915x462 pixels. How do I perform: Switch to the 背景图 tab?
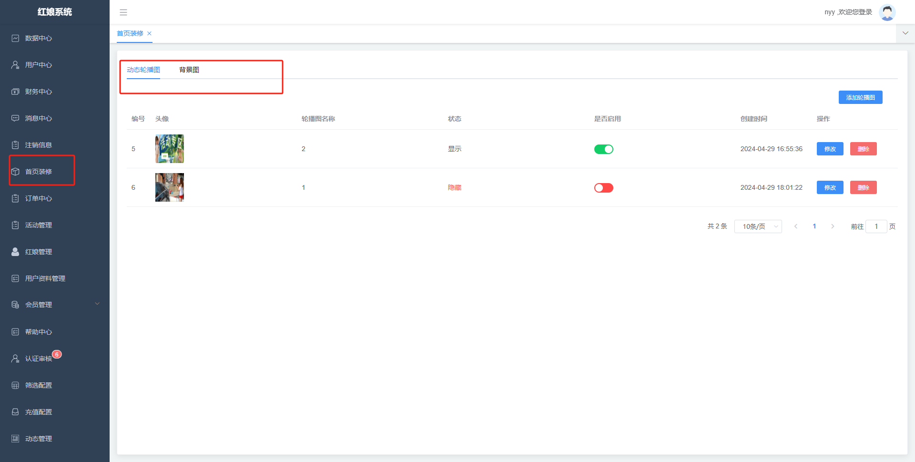point(189,70)
